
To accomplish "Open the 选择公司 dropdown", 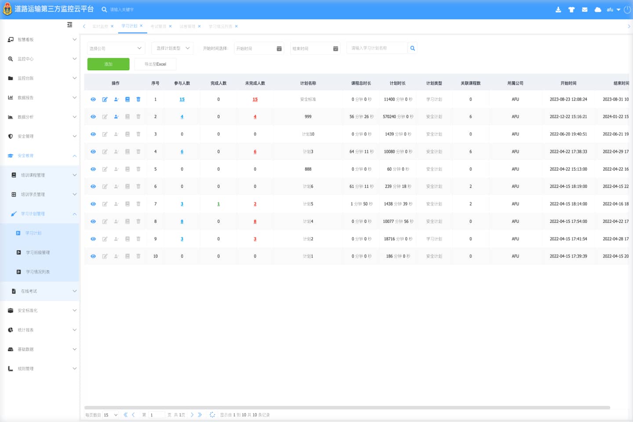I will pyautogui.click(x=116, y=48).
